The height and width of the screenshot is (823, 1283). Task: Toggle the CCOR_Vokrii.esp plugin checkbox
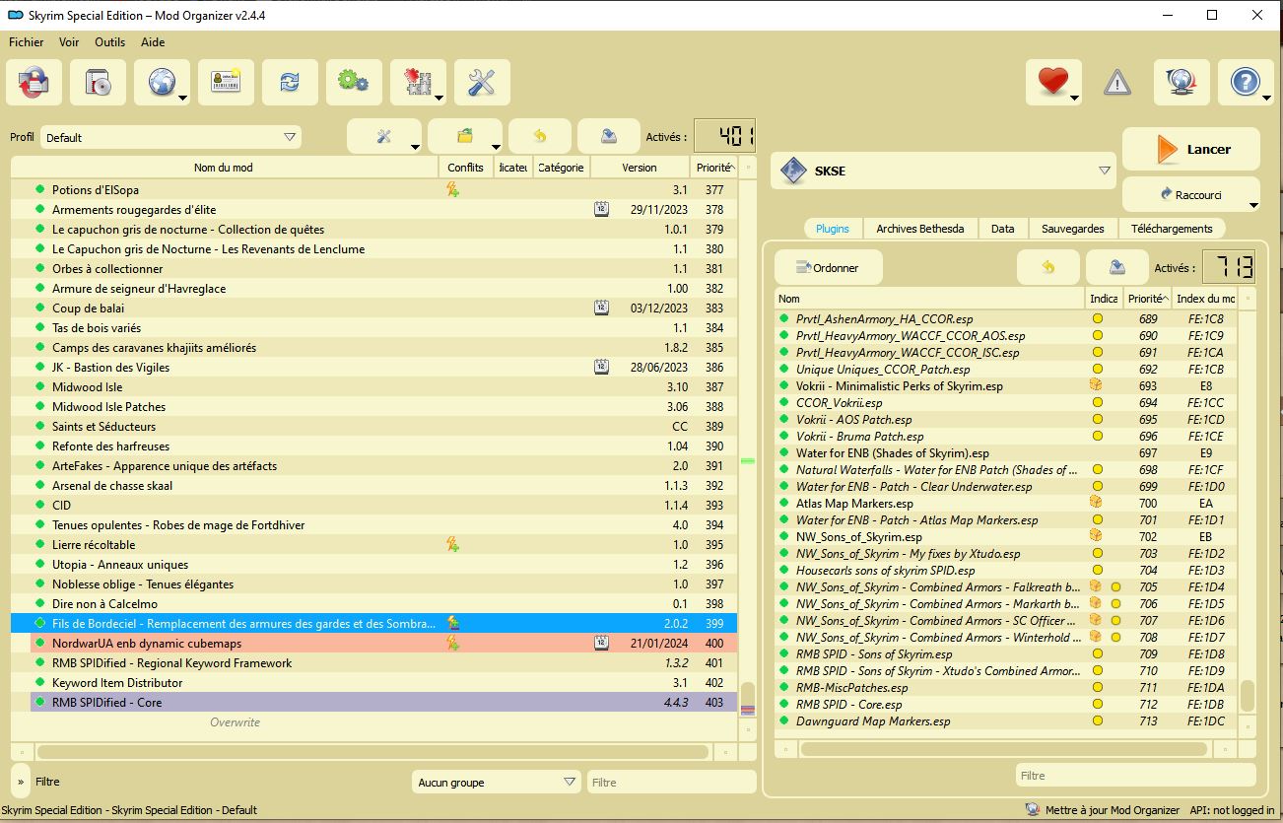[x=784, y=402]
